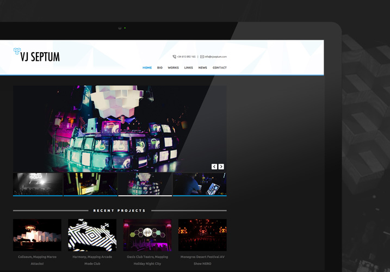Click the info@vjseptum.com email link
Viewport: 390px width, 272px height.
click(x=215, y=57)
